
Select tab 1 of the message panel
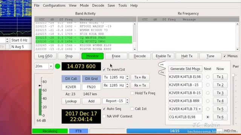[x=162, y=65]
